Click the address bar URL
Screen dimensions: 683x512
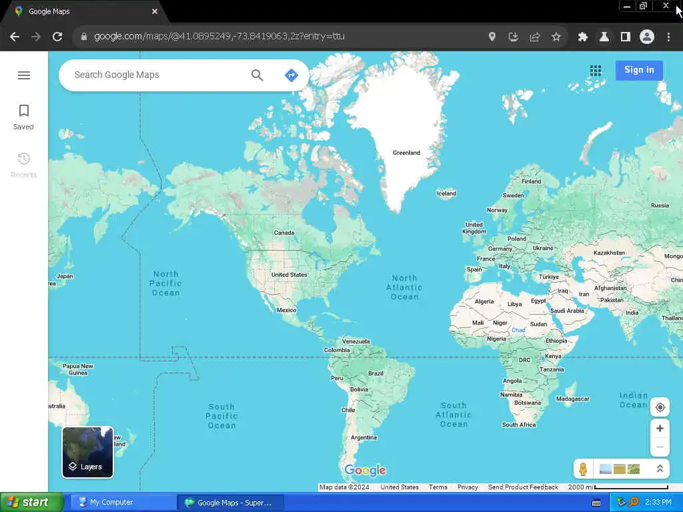tap(219, 37)
